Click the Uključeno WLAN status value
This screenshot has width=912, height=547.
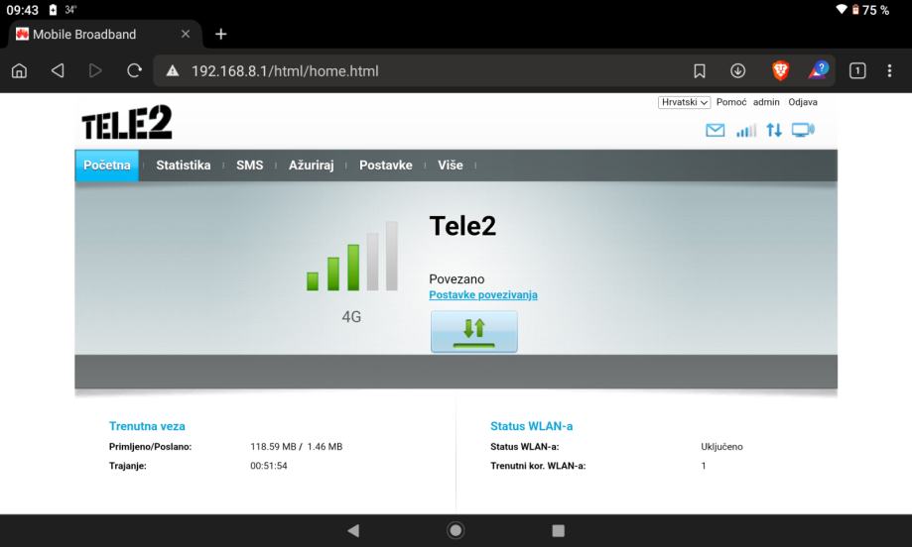[x=721, y=447]
